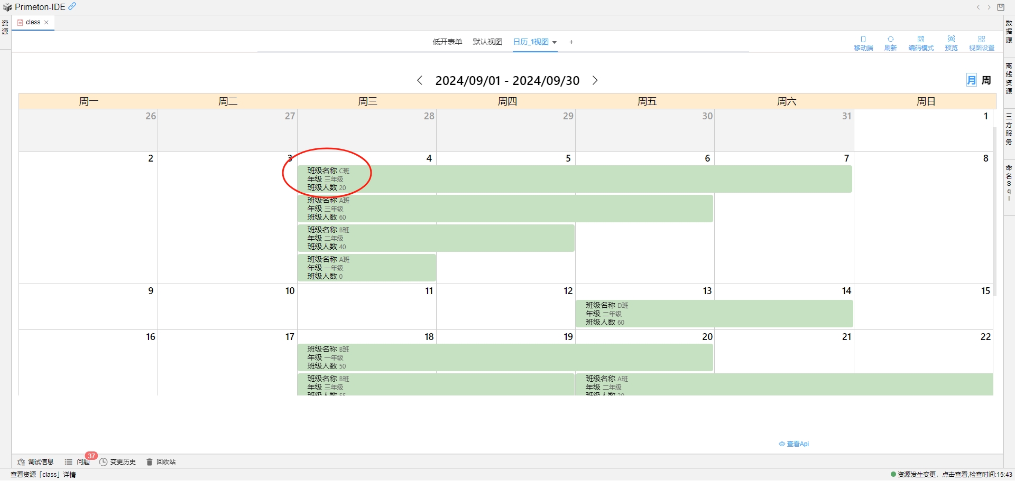打开视图设置

click(x=982, y=42)
